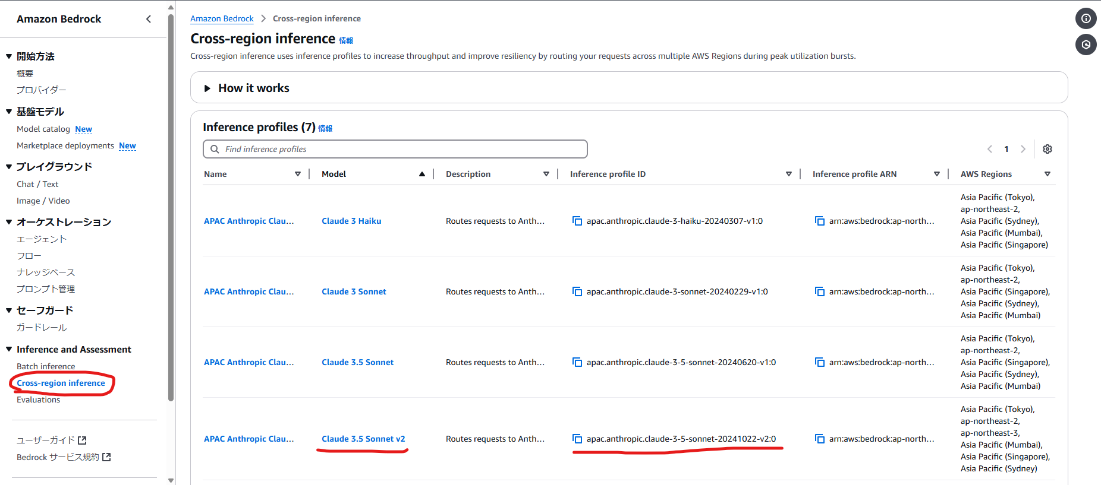Image resolution: width=1101 pixels, height=485 pixels.
Task: Open the 情報 link beside Inference profiles
Action: click(325, 128)
